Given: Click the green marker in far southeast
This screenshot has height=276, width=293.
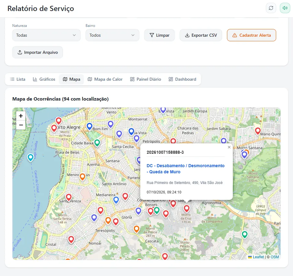Looking at the screenshot, I should (x=245, y=234).
